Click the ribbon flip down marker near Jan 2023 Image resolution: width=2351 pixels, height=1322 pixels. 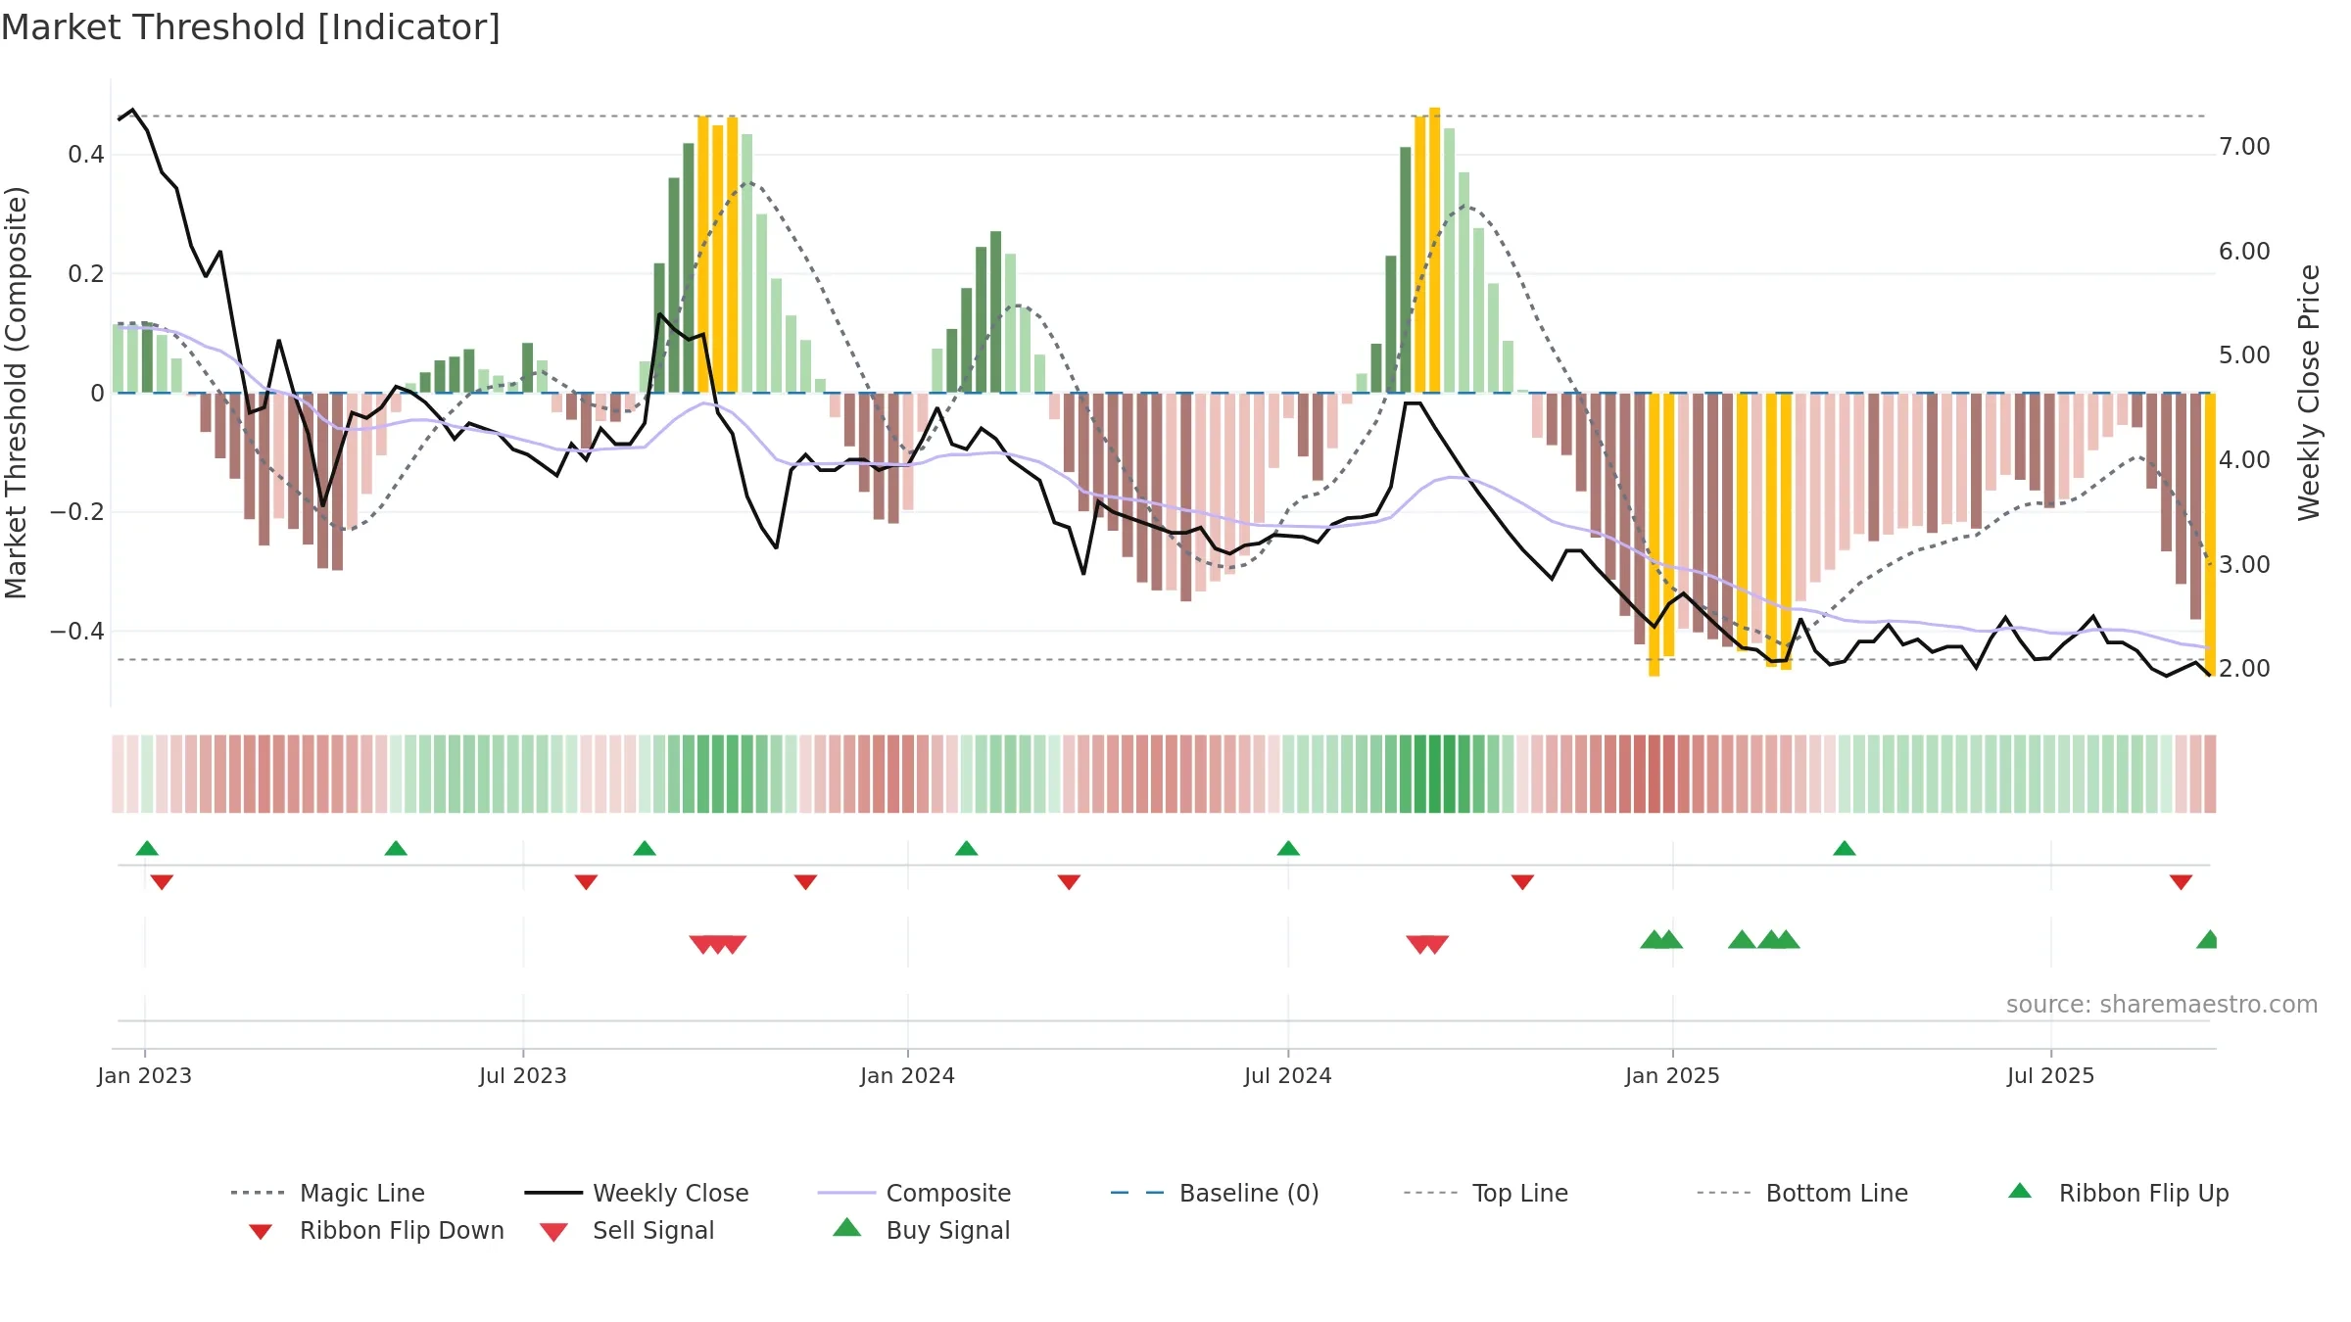[x=162, y=882]
